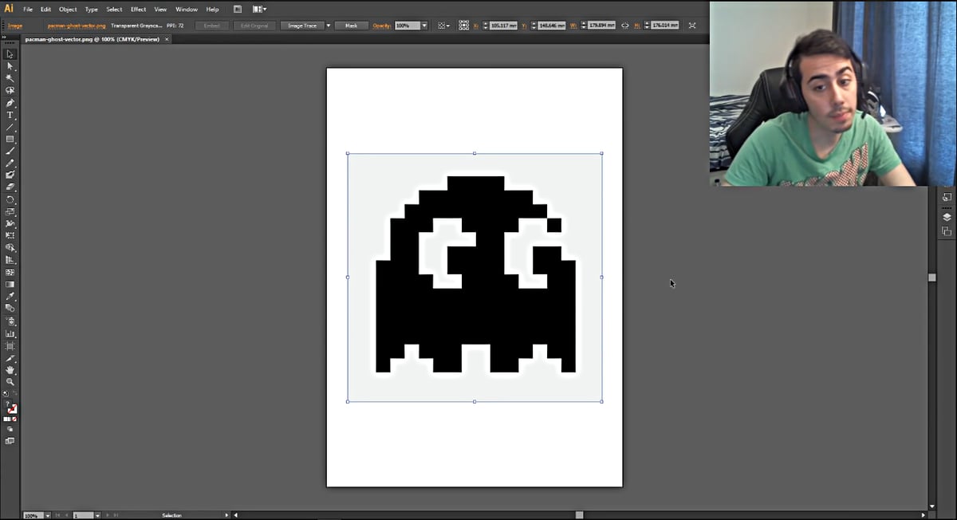Screen dimensions: 957x520
Task: Click the Image Trace button
Action: (301, 26)
